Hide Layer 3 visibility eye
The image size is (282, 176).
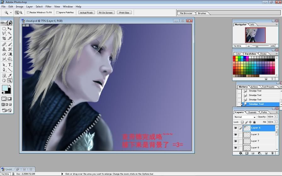(x=236, y=135)
